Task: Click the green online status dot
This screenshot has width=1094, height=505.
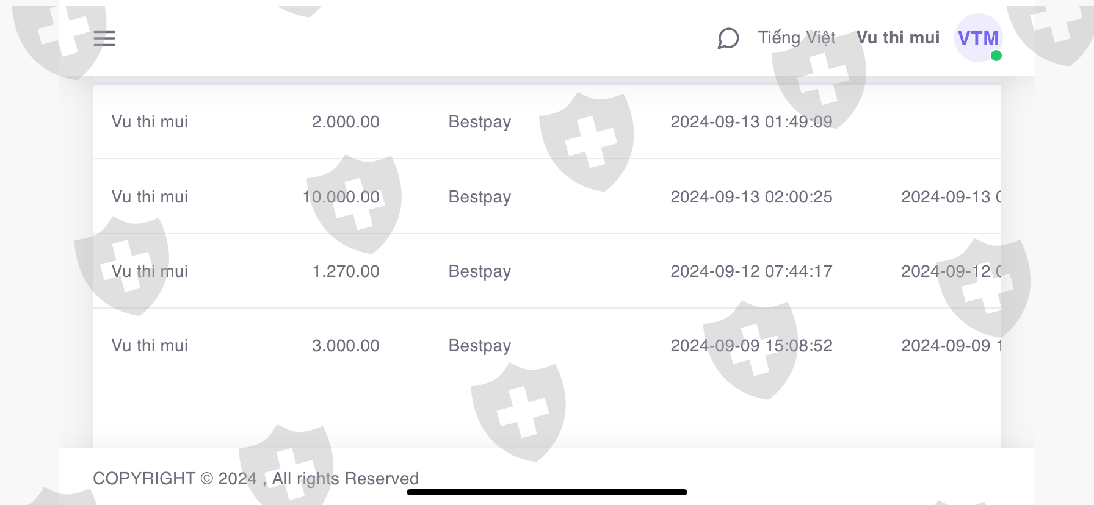Action: pos(996,56)
